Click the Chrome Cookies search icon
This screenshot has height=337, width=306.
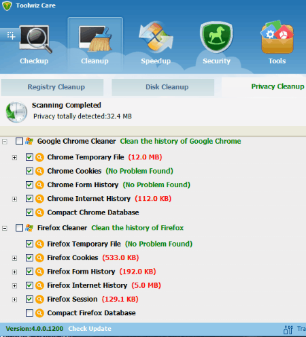pos(39,171)
